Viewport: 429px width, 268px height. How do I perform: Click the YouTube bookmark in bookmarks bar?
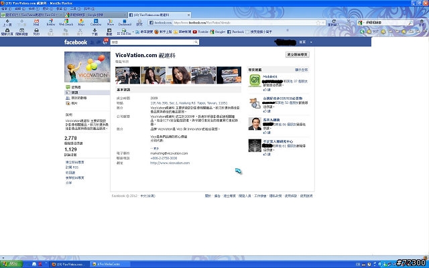(x=200, y=31)
